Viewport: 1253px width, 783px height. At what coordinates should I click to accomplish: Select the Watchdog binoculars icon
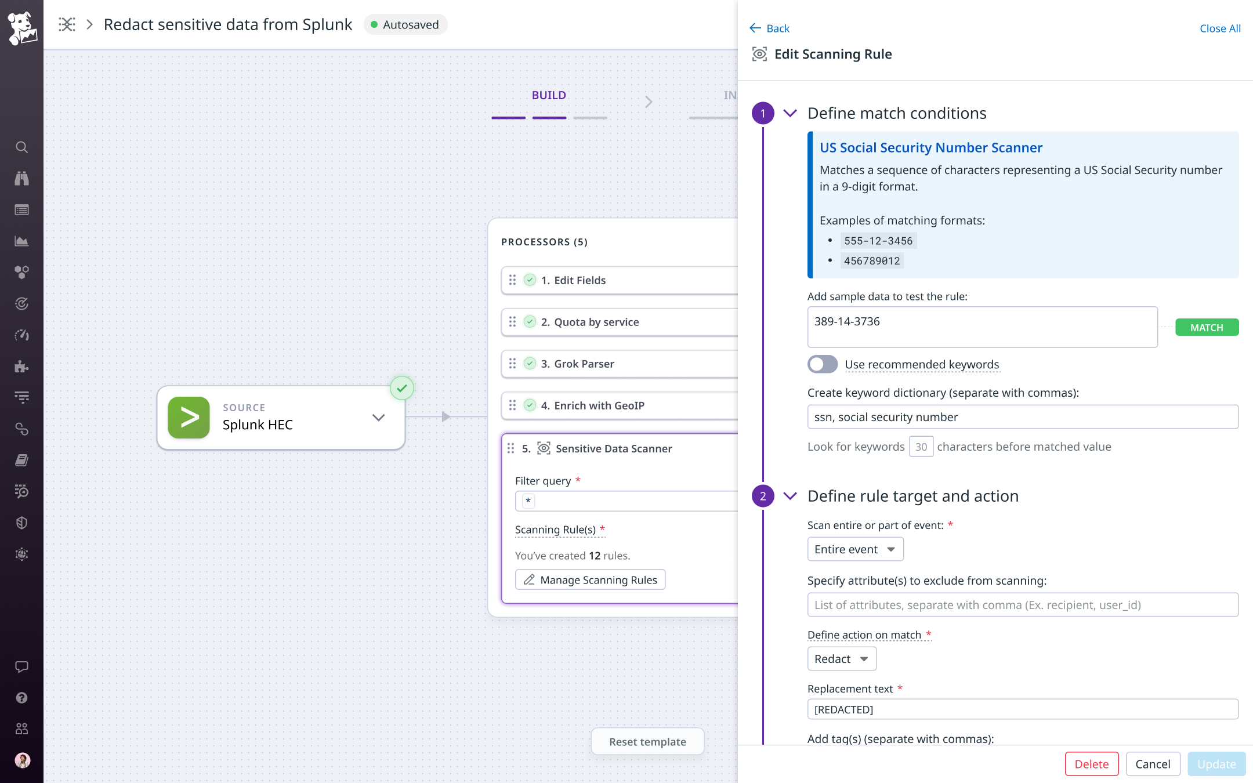click(x=21, y=178)
